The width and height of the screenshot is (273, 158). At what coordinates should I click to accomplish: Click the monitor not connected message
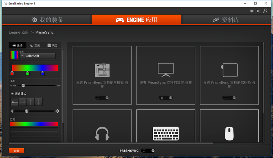[166, 83]
